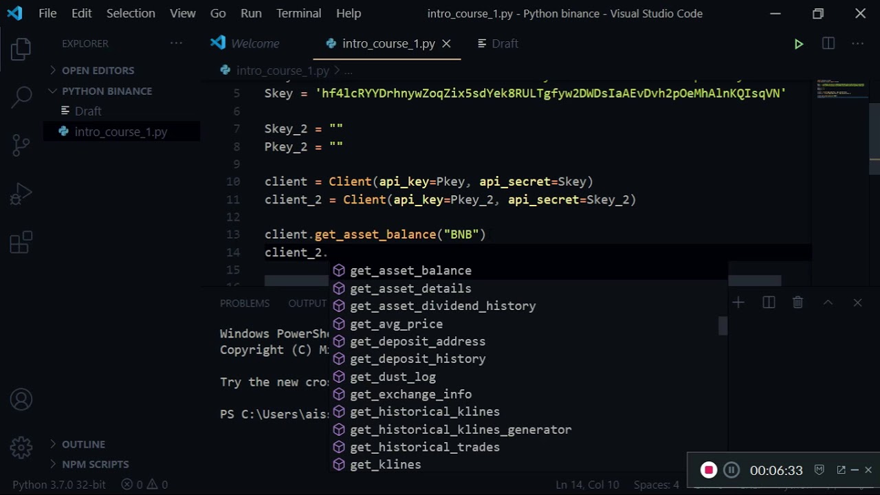This screenshot has width=880, height=495.
Task: Click the VS Code logo in title bar
Action: 14,13
